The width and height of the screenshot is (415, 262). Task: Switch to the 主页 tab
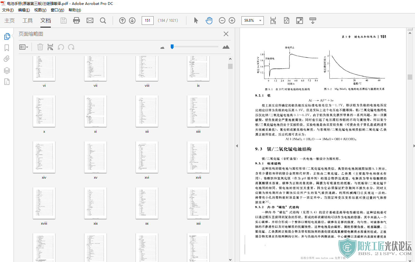click(9, 21)
